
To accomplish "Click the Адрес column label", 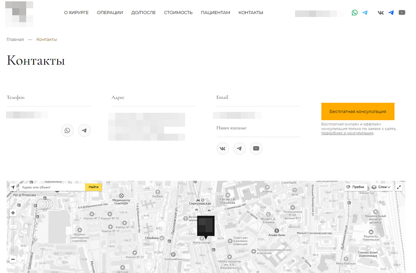I will coord(118,98).
